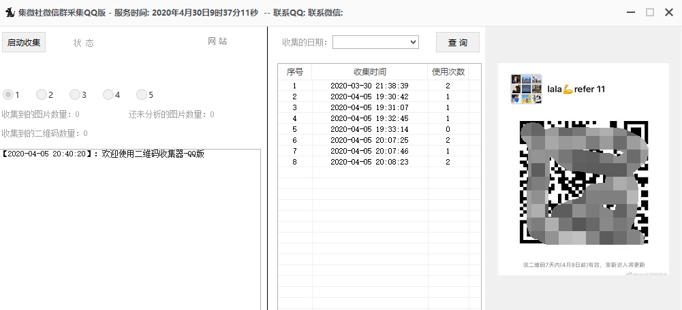Viewport: 682px width, 310px height.
Task: Click the 状态 label
Action: click(84, 43)
